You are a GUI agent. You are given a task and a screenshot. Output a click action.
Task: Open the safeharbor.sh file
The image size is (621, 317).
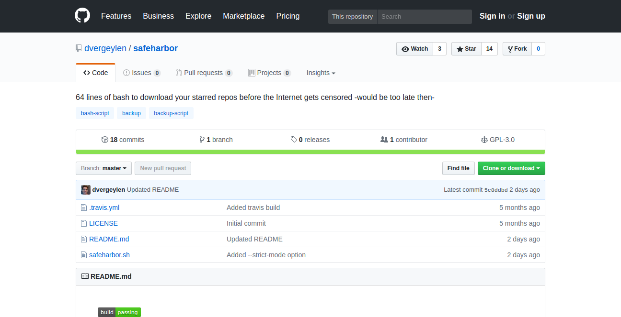tap(109, 255)
